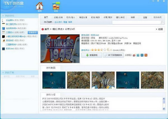This screenshot has width=168, height=119.
Task: Share to Sina Weibo
Action: (134, 55)
